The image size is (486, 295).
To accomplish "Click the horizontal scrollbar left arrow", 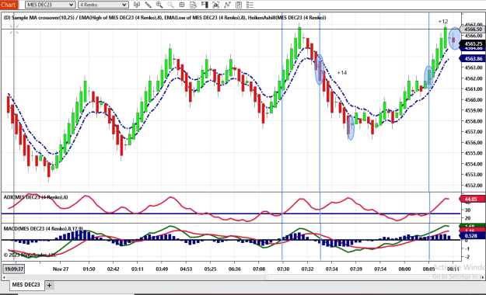I will point(4,277).
